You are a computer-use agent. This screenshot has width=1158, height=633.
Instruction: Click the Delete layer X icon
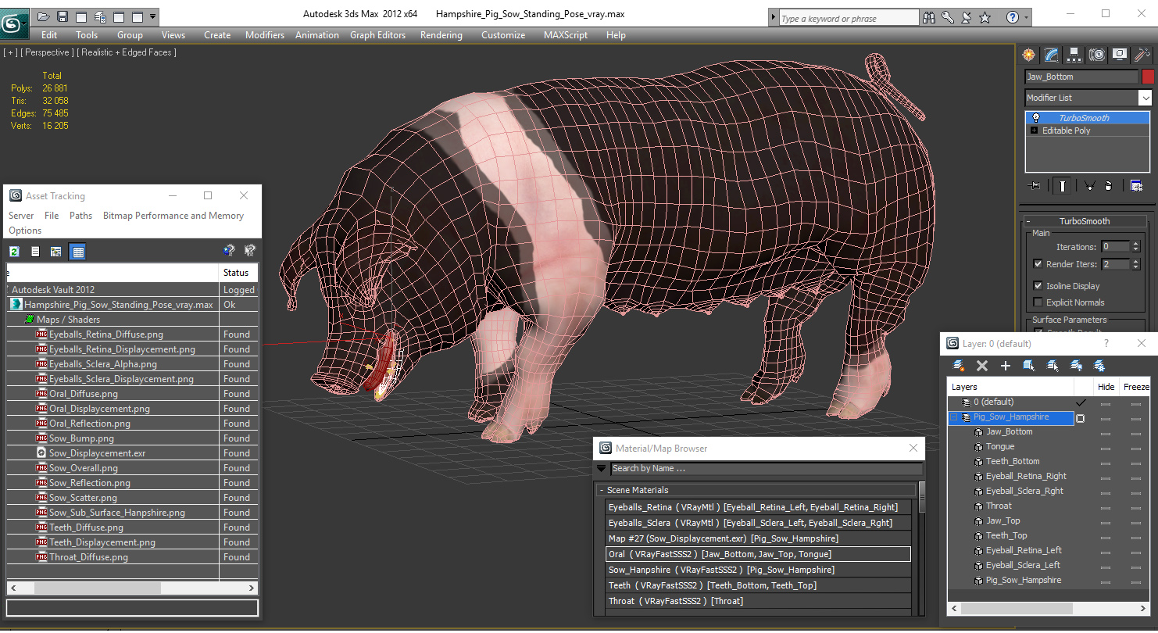coord(982,365)
